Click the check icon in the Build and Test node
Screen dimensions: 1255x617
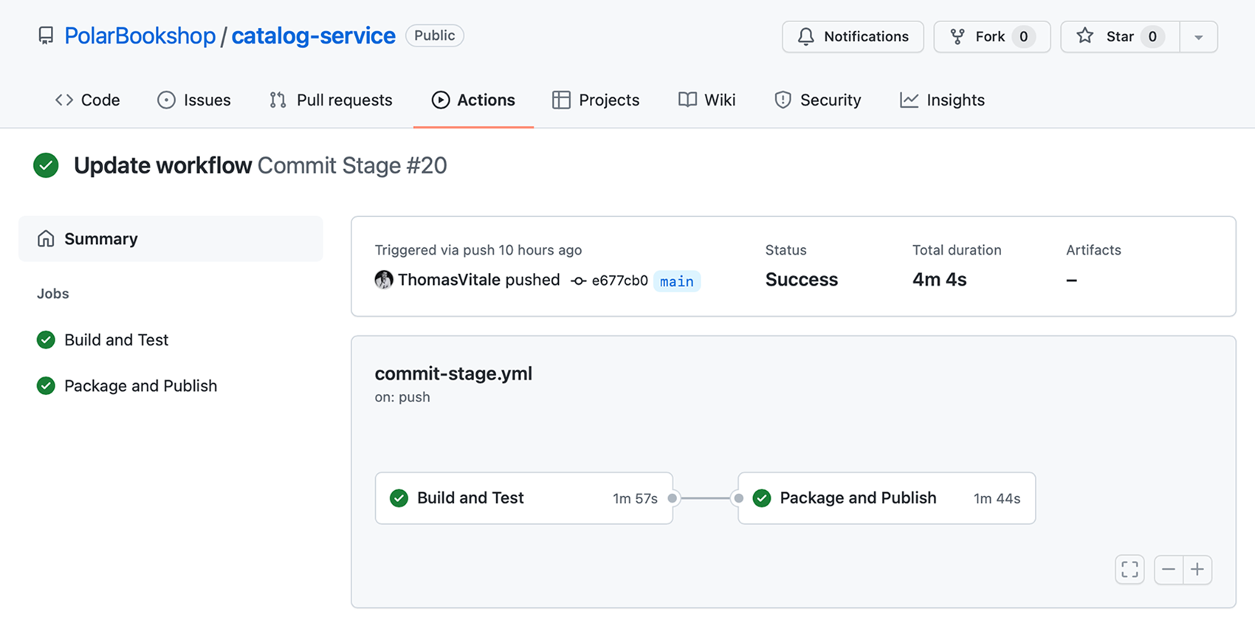pos(399,498)
